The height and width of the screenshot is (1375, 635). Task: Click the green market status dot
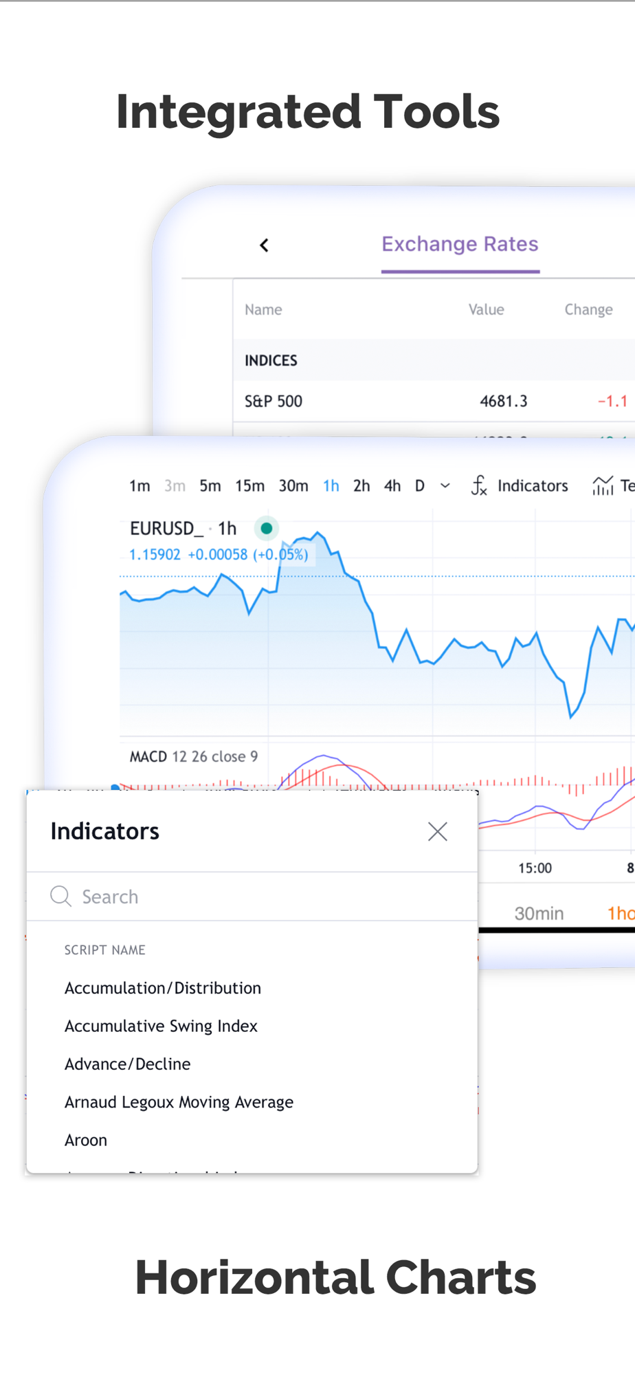[267, 529]
